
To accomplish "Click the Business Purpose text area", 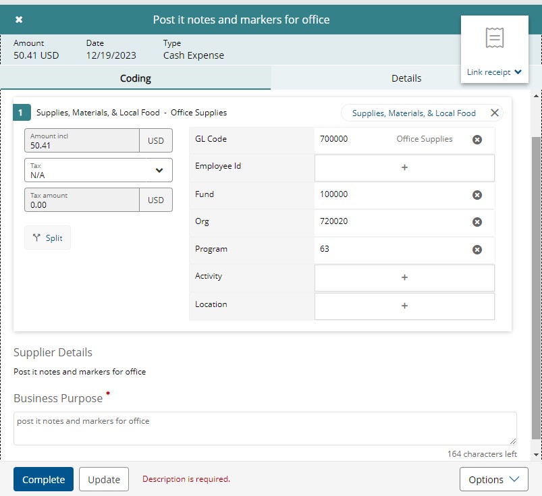I will click(x=265, y=429).
